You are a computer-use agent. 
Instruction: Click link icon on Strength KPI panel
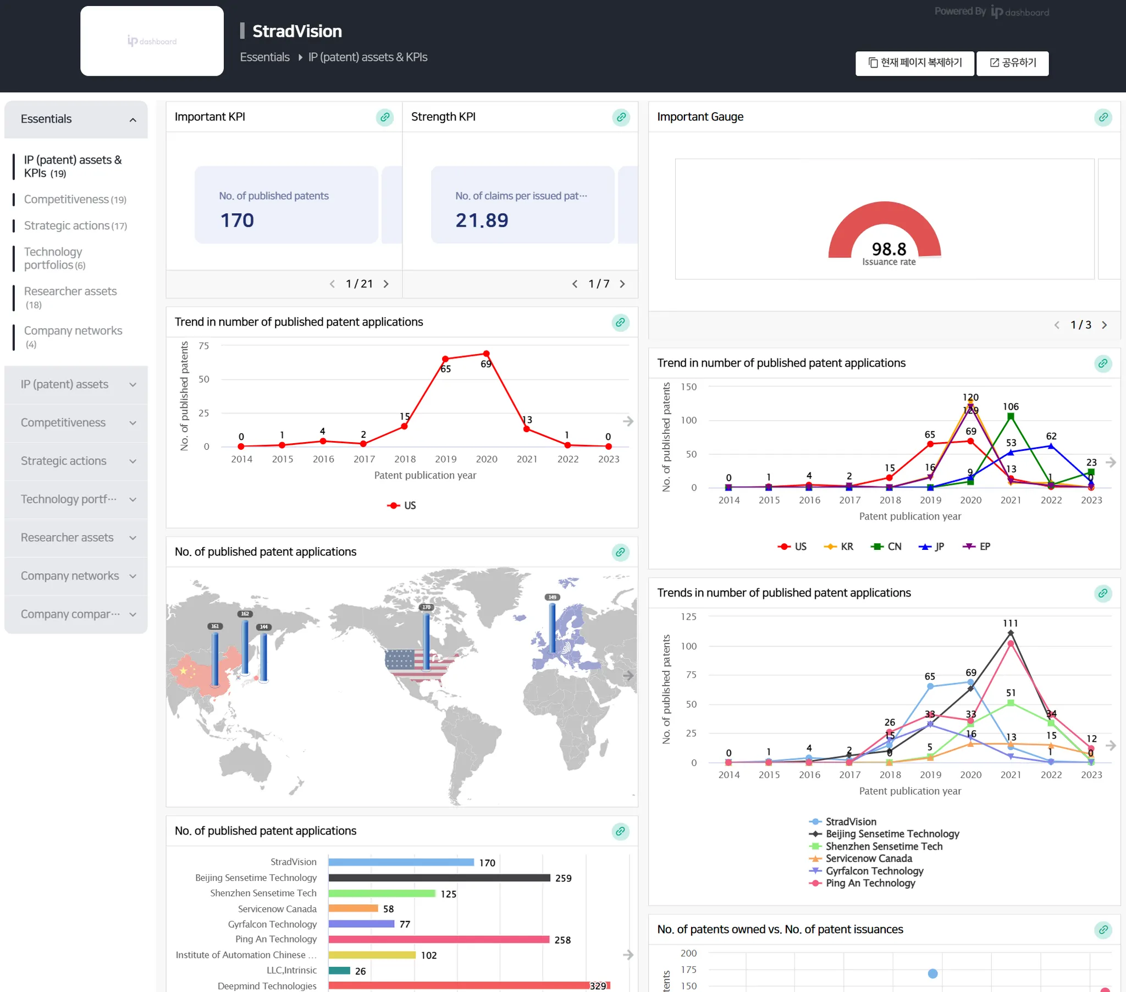621,117
